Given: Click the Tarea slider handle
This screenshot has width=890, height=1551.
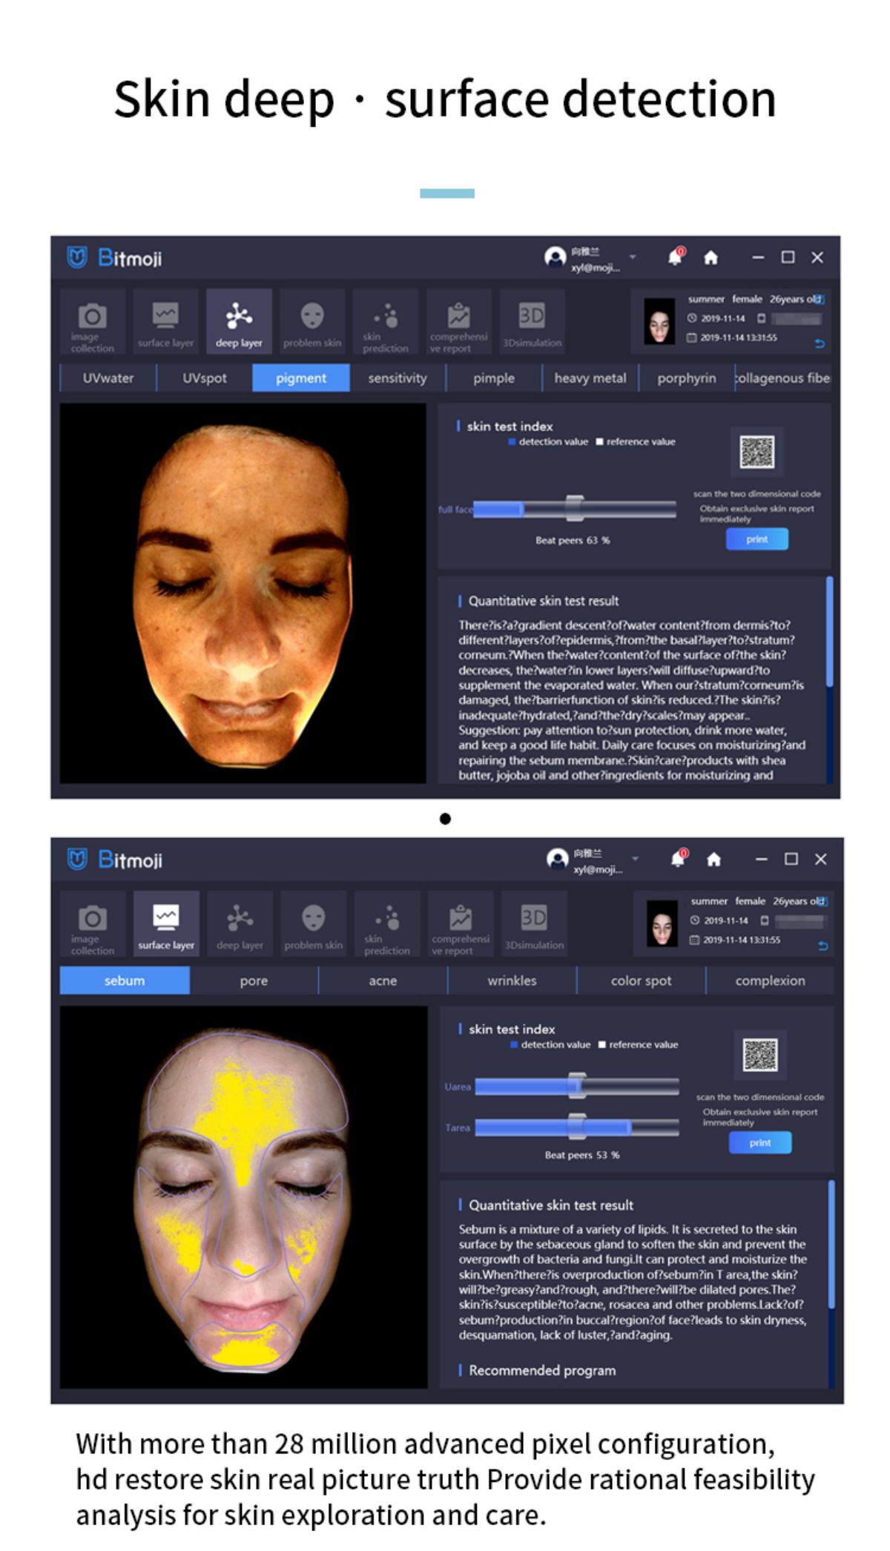Looking at the screenshot, I should pos(577,1126).
